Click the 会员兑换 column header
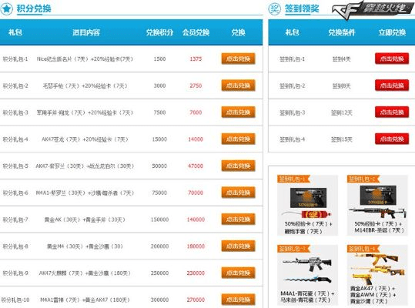This screenshot has width=415, height=308. 196,32
